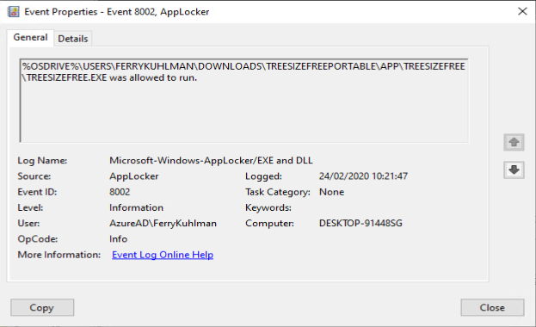Viewport: 536px width, 327px height.
Task: Click the Event Properties title bar icon
Action: (13, 12)
